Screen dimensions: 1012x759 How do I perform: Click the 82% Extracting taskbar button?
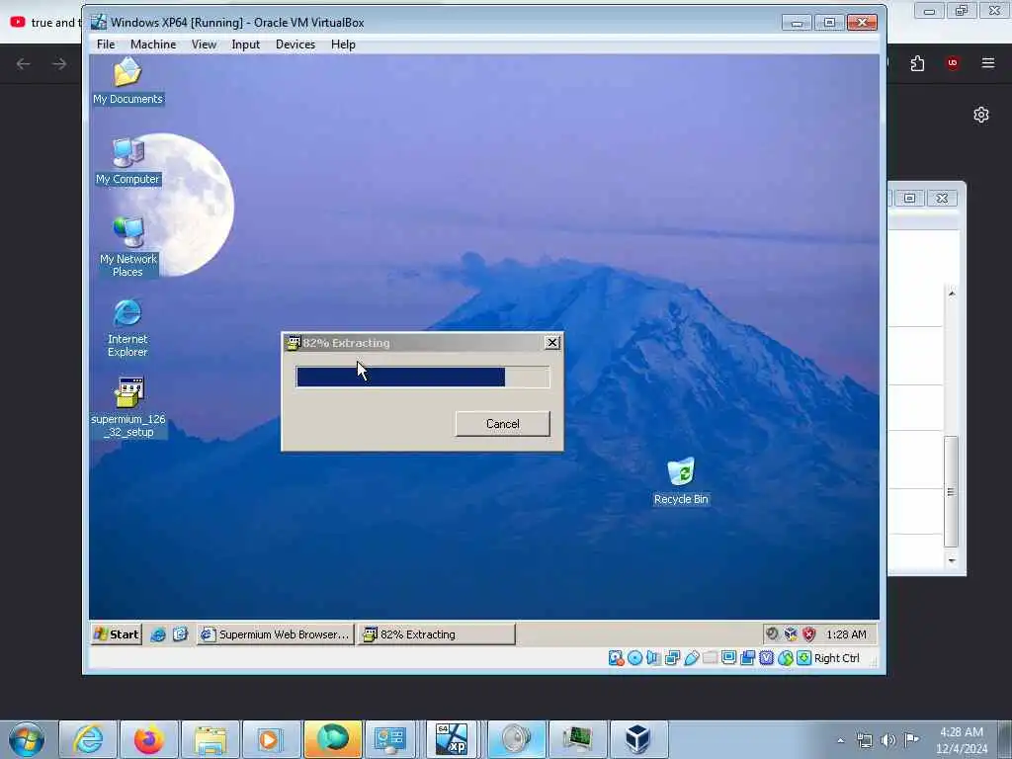tap(436, 634)
